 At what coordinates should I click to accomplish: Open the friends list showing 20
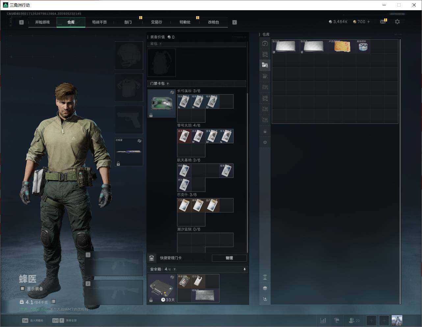click(354, 320)
